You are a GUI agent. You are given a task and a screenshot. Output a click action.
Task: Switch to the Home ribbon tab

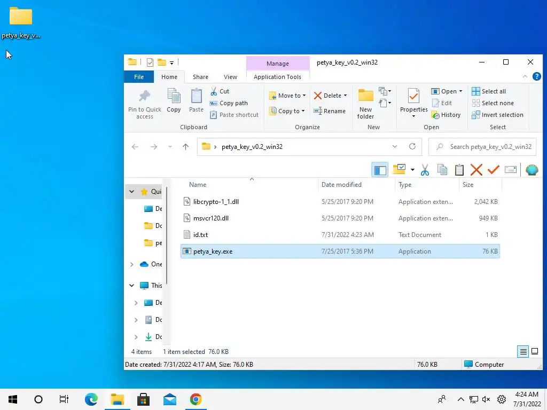(x=169, y=77)
